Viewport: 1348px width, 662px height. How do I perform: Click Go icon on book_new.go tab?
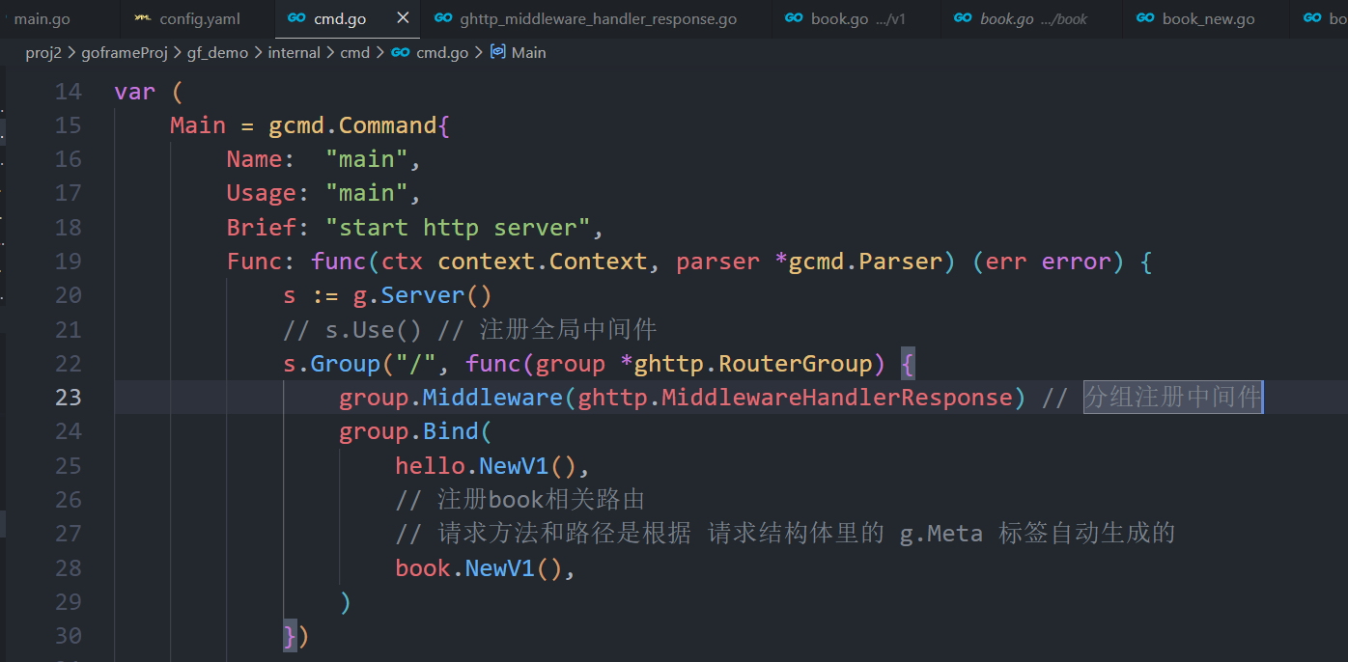(1145, 18)
